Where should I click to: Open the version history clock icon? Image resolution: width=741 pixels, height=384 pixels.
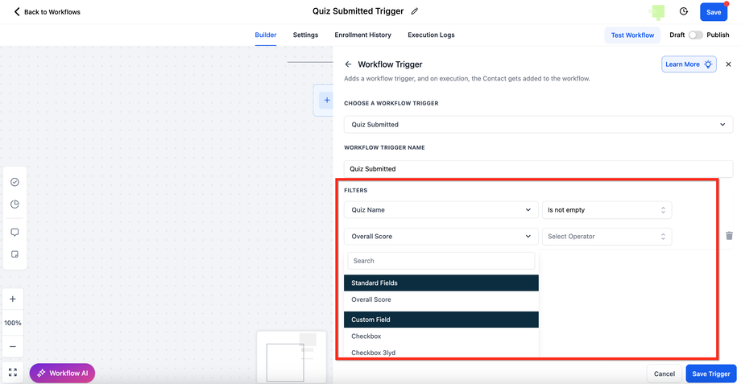[684, 11]
